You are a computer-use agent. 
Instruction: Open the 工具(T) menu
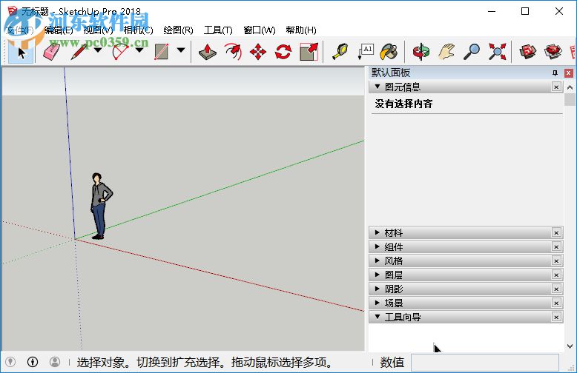tap(218, 30)
